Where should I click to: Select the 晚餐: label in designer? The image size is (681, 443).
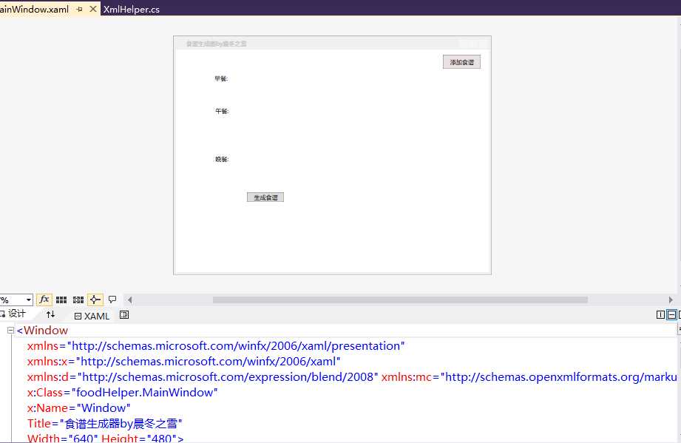coord(222,160)
